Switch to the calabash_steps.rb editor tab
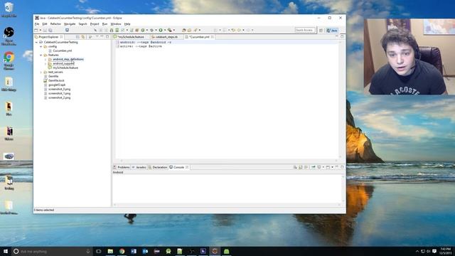 point(166,37)
